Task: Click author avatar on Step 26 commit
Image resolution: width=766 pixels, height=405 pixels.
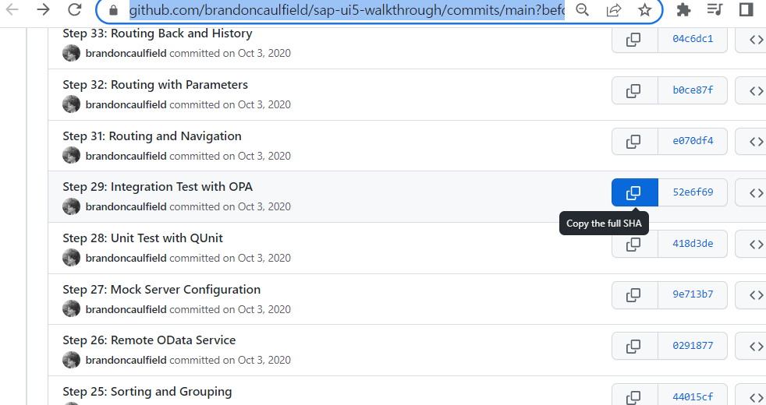Action: point(71,360)
